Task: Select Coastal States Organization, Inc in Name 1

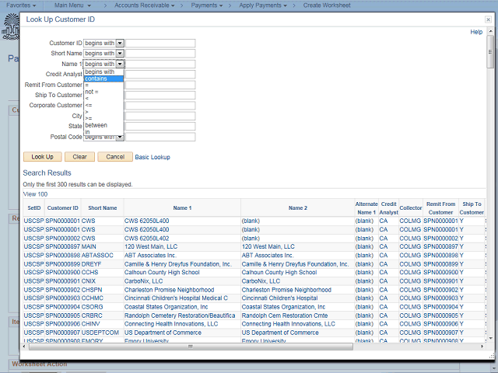Action: [166, 307]
